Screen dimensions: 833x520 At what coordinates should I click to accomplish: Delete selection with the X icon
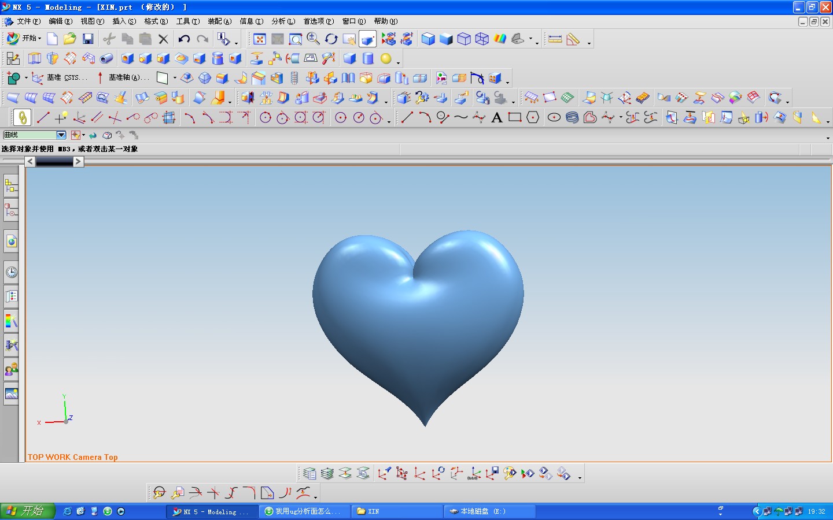[163, 39]
